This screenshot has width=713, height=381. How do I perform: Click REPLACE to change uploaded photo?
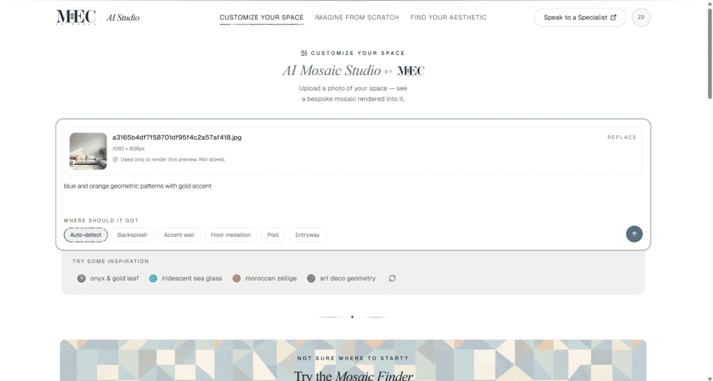click(622, 137)
